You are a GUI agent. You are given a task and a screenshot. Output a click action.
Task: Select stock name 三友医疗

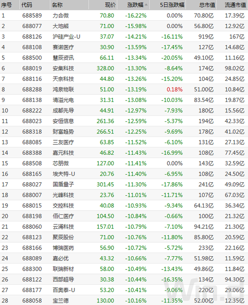tap(63, 142)
